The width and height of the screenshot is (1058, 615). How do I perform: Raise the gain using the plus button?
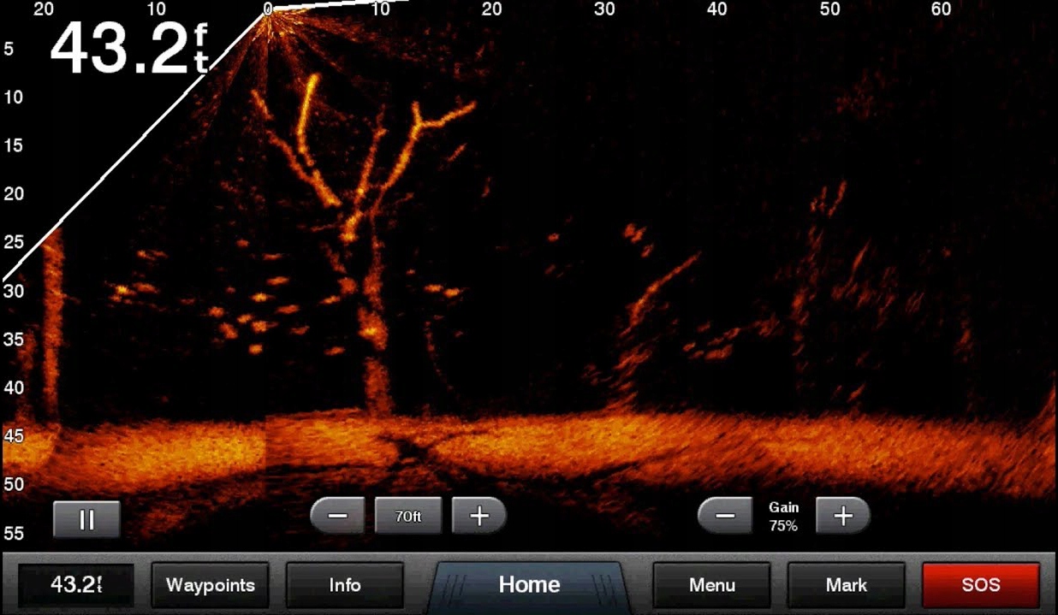tap(843, 516)
